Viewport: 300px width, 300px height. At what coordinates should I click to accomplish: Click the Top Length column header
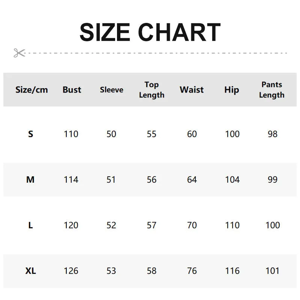point(151,90)
